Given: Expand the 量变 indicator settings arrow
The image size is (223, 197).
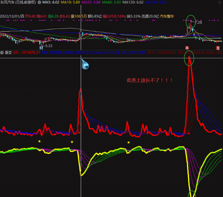Looking at the screenshot, I should [2, 53].
